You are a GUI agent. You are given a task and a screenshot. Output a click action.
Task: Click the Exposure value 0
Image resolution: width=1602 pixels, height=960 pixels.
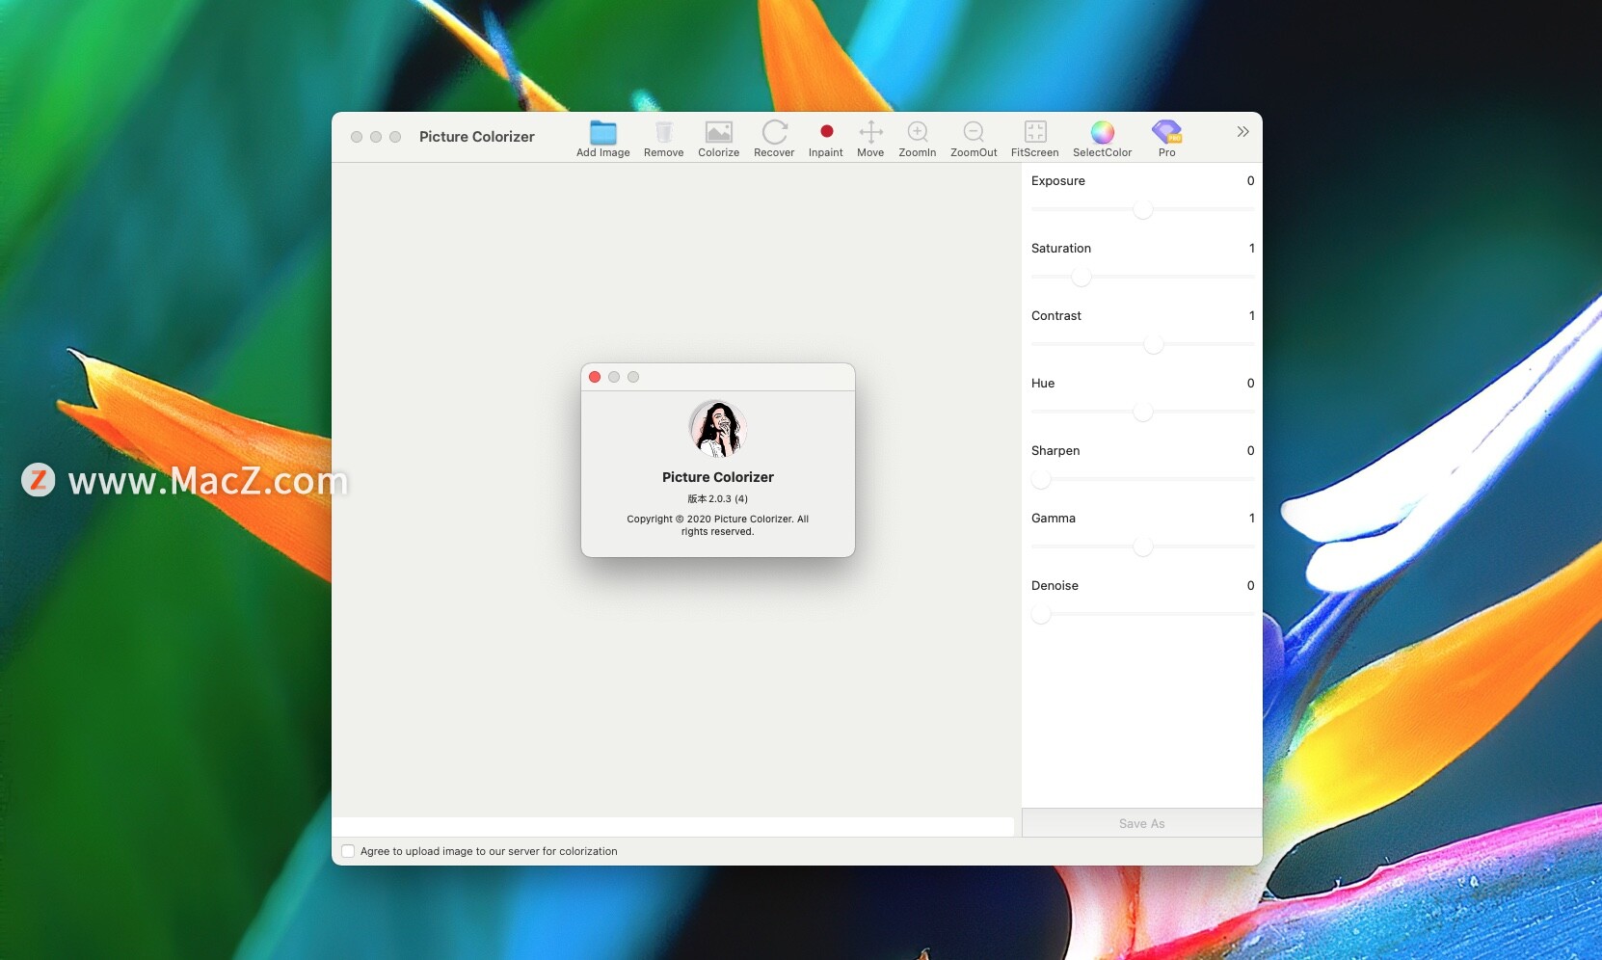click(x=1251, y=180)
